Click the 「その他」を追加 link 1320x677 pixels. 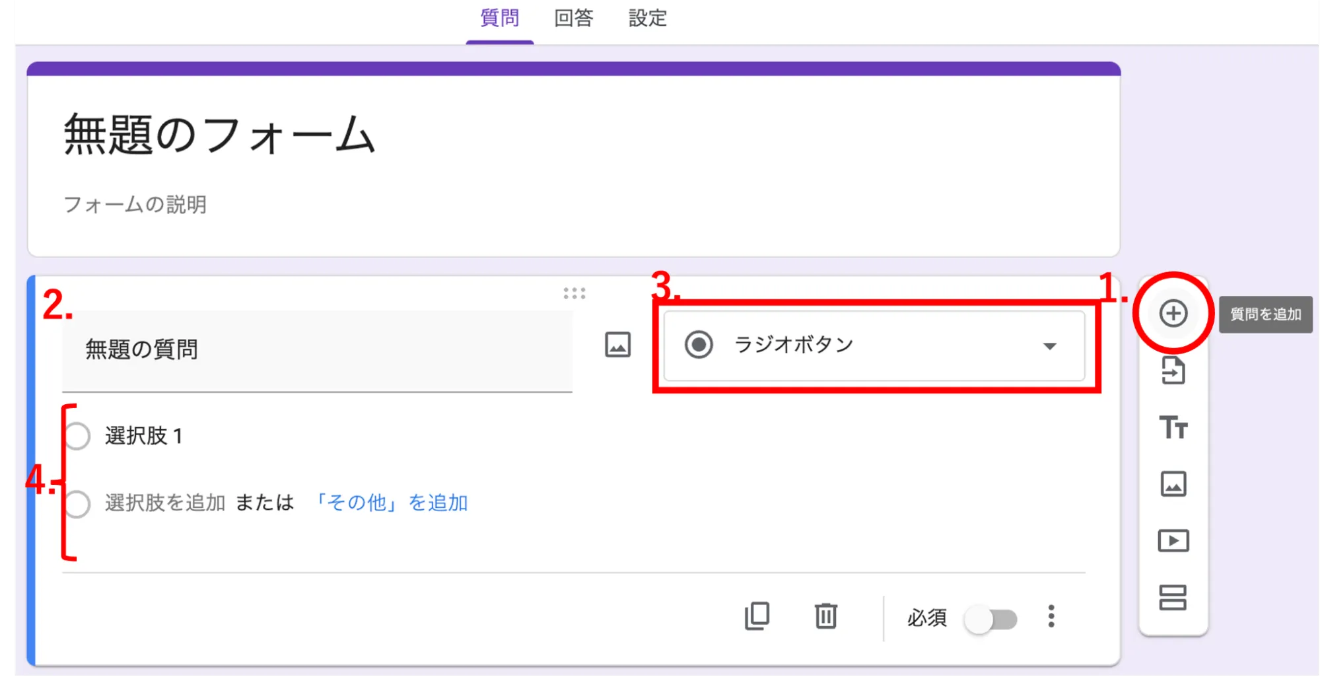pyautogui.click(x=390, y=503)
